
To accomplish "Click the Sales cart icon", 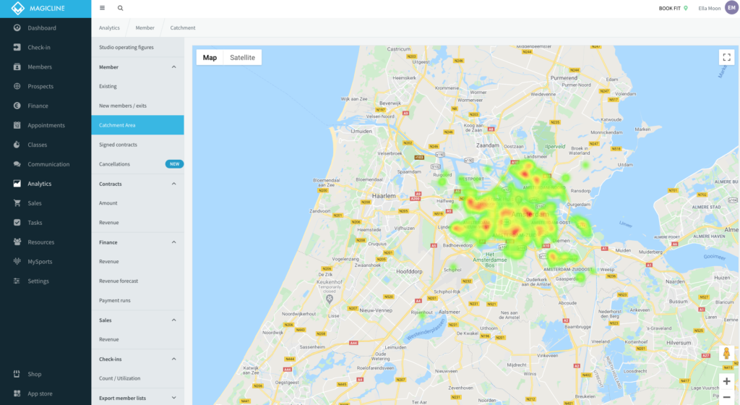I will pos(17,203).
